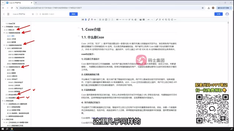Collapse outline section 3
This screenshot has width=234, height=131.
coord(3,101)
